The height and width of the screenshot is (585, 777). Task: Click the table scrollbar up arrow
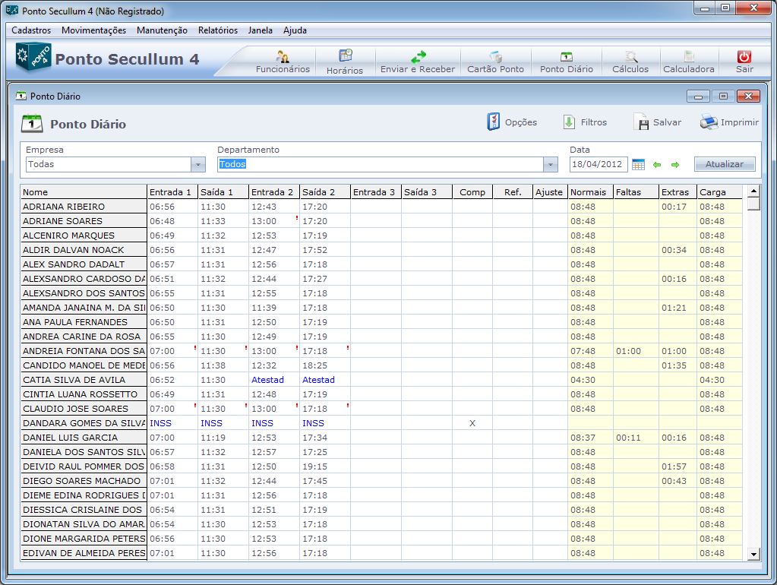(753, 191)
